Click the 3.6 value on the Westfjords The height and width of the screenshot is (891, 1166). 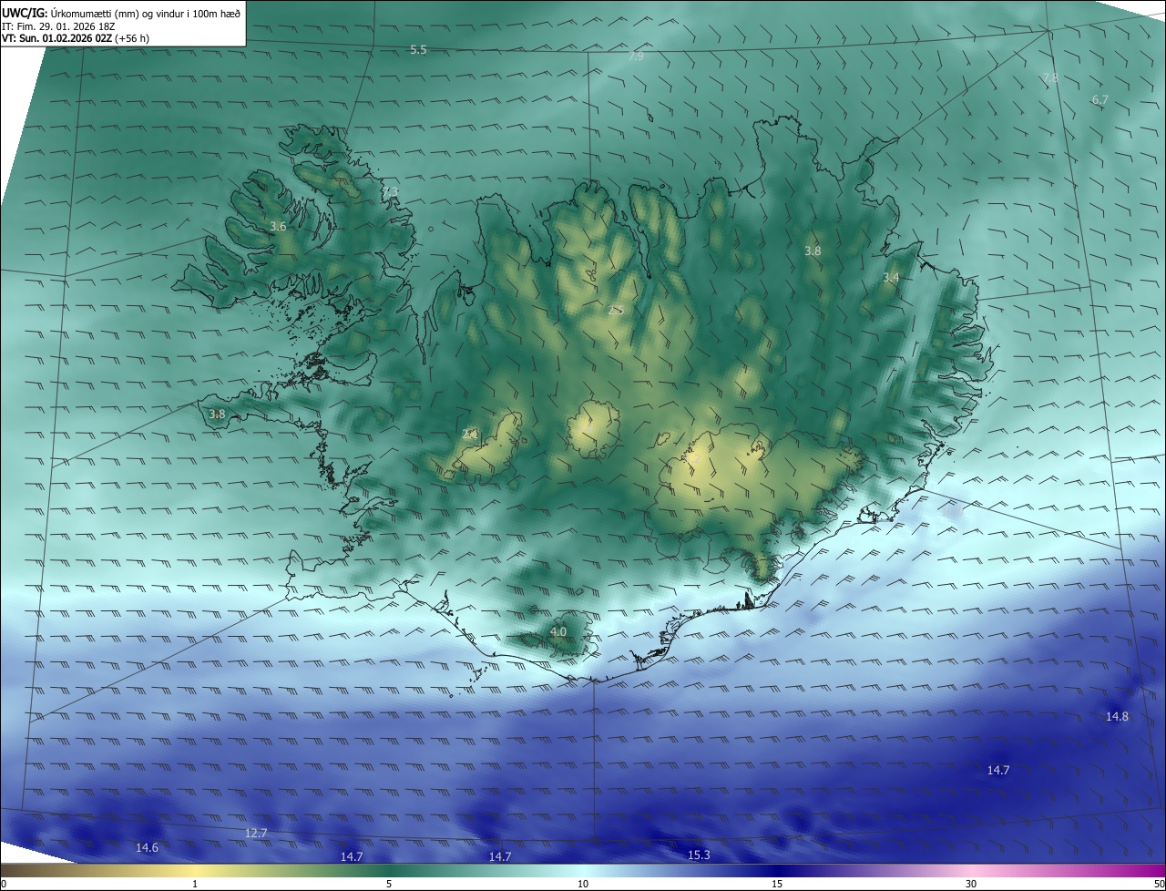pos(278,226)
